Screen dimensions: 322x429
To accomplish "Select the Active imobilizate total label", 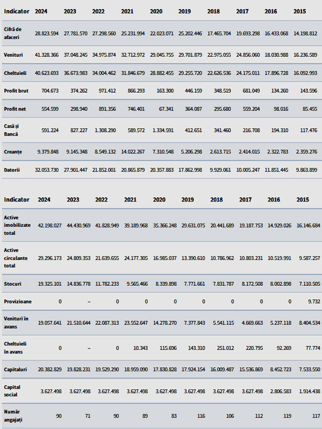I will point(17,225).
